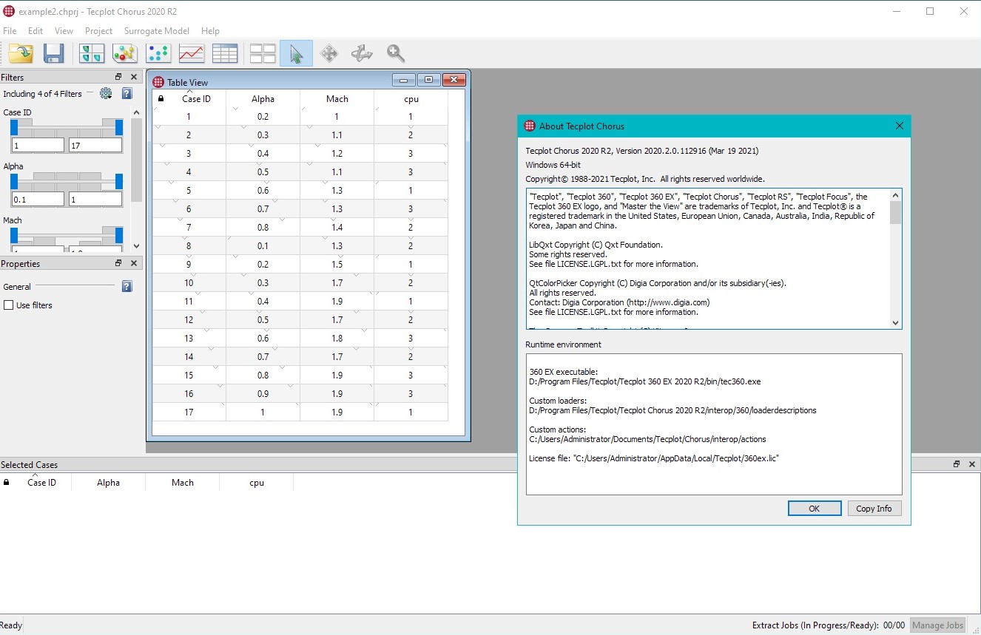Open the Edit menu
The image size is (981, 635).
pyautogui.click(x=36, y=31)
